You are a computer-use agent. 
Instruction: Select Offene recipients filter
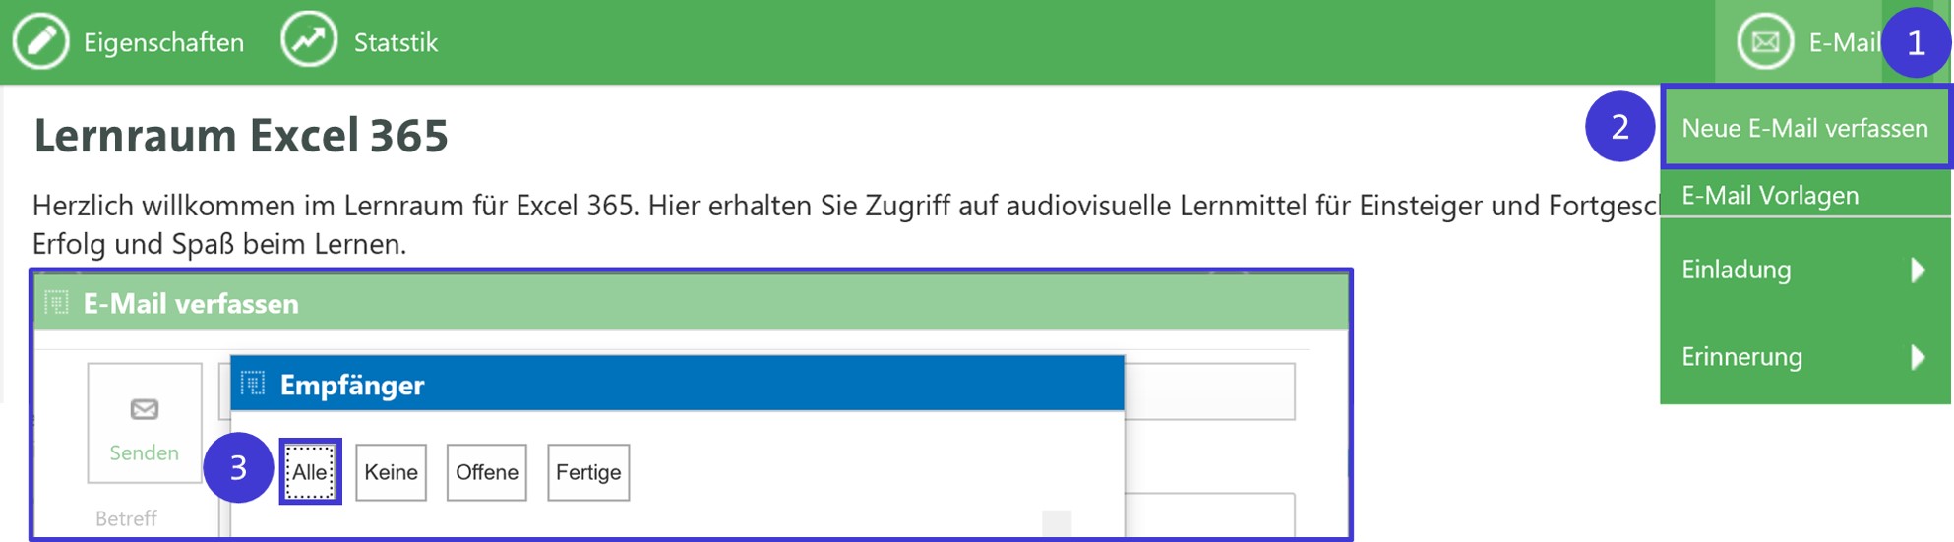click(487, 472)
